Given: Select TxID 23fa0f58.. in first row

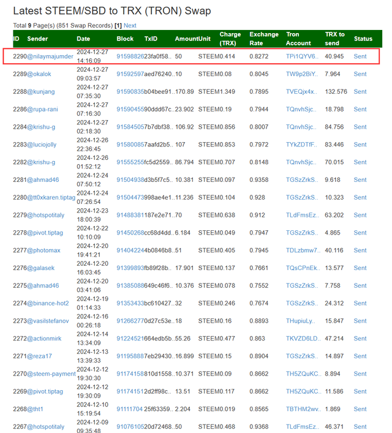Looking at the screenshot, I should pos(158,56).
